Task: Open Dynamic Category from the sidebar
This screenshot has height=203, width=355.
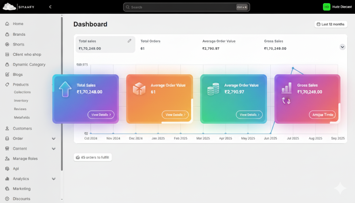Action: coord(29,64)
